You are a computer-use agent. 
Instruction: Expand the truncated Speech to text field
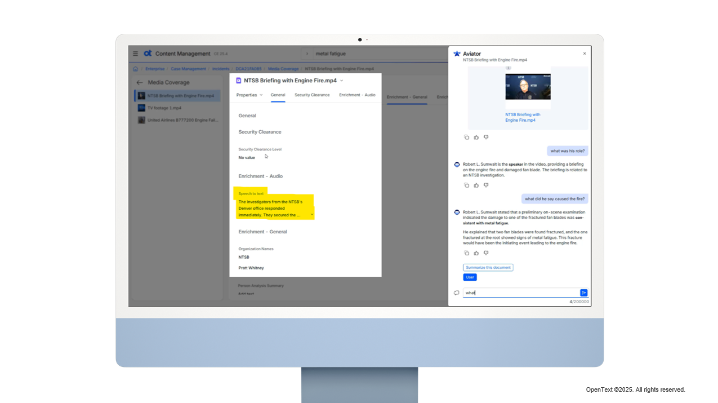[311, 214]
